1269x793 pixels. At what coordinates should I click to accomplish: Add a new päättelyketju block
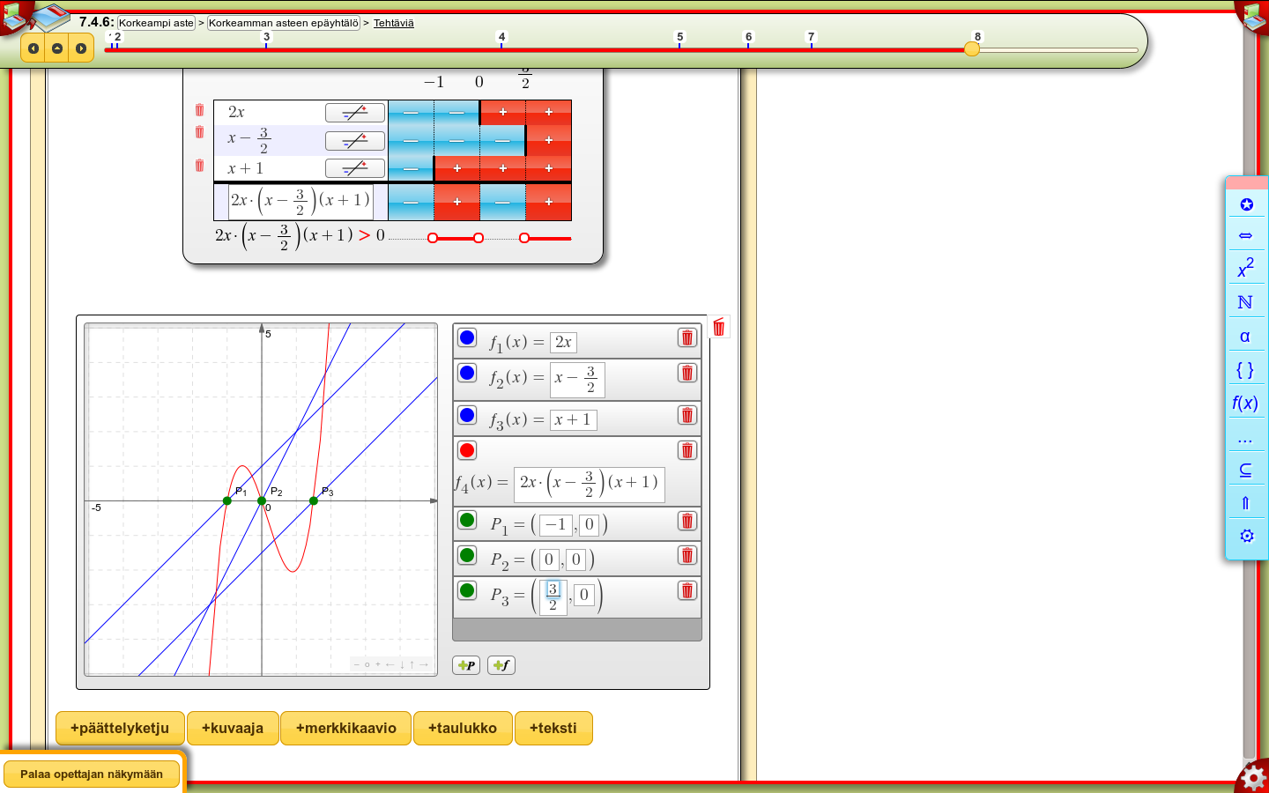[120, 729]
